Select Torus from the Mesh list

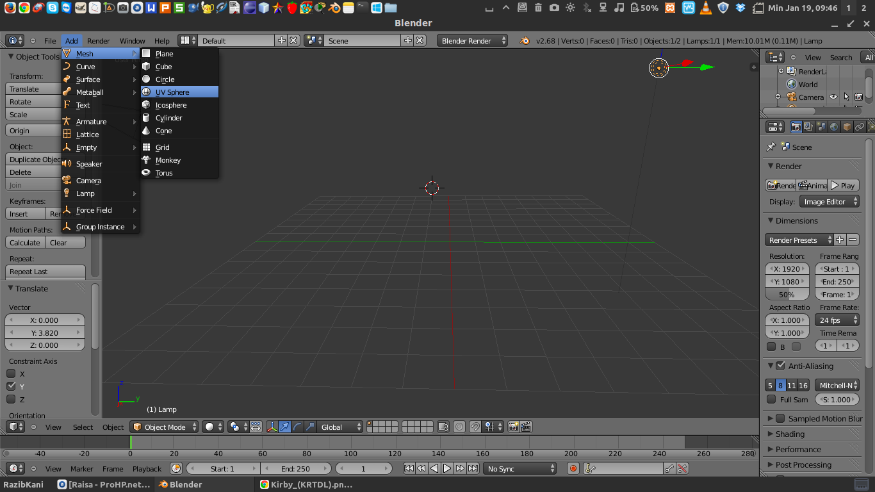point(179,173)
